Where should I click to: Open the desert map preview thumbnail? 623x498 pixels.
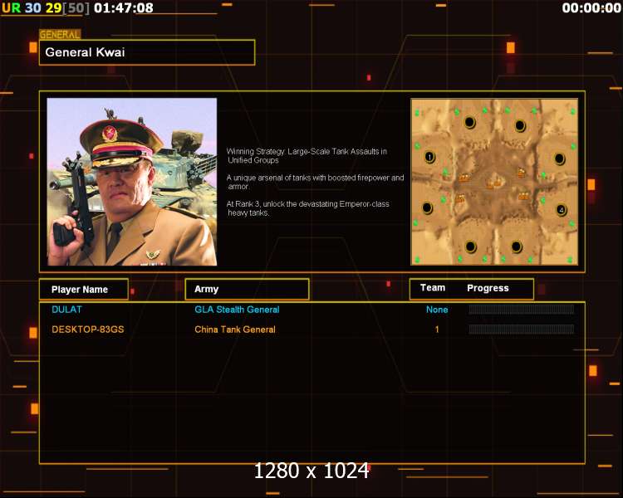494,182
